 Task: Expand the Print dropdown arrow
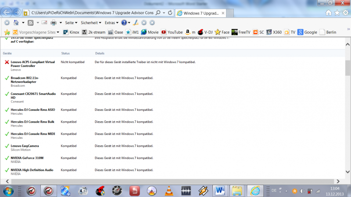[x=61, y=23]
